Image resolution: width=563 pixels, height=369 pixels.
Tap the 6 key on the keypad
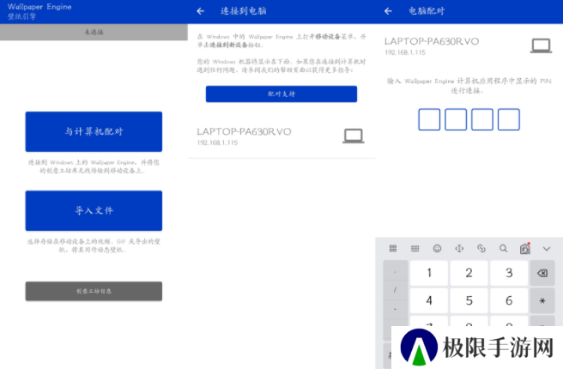(x=509, y=300)
